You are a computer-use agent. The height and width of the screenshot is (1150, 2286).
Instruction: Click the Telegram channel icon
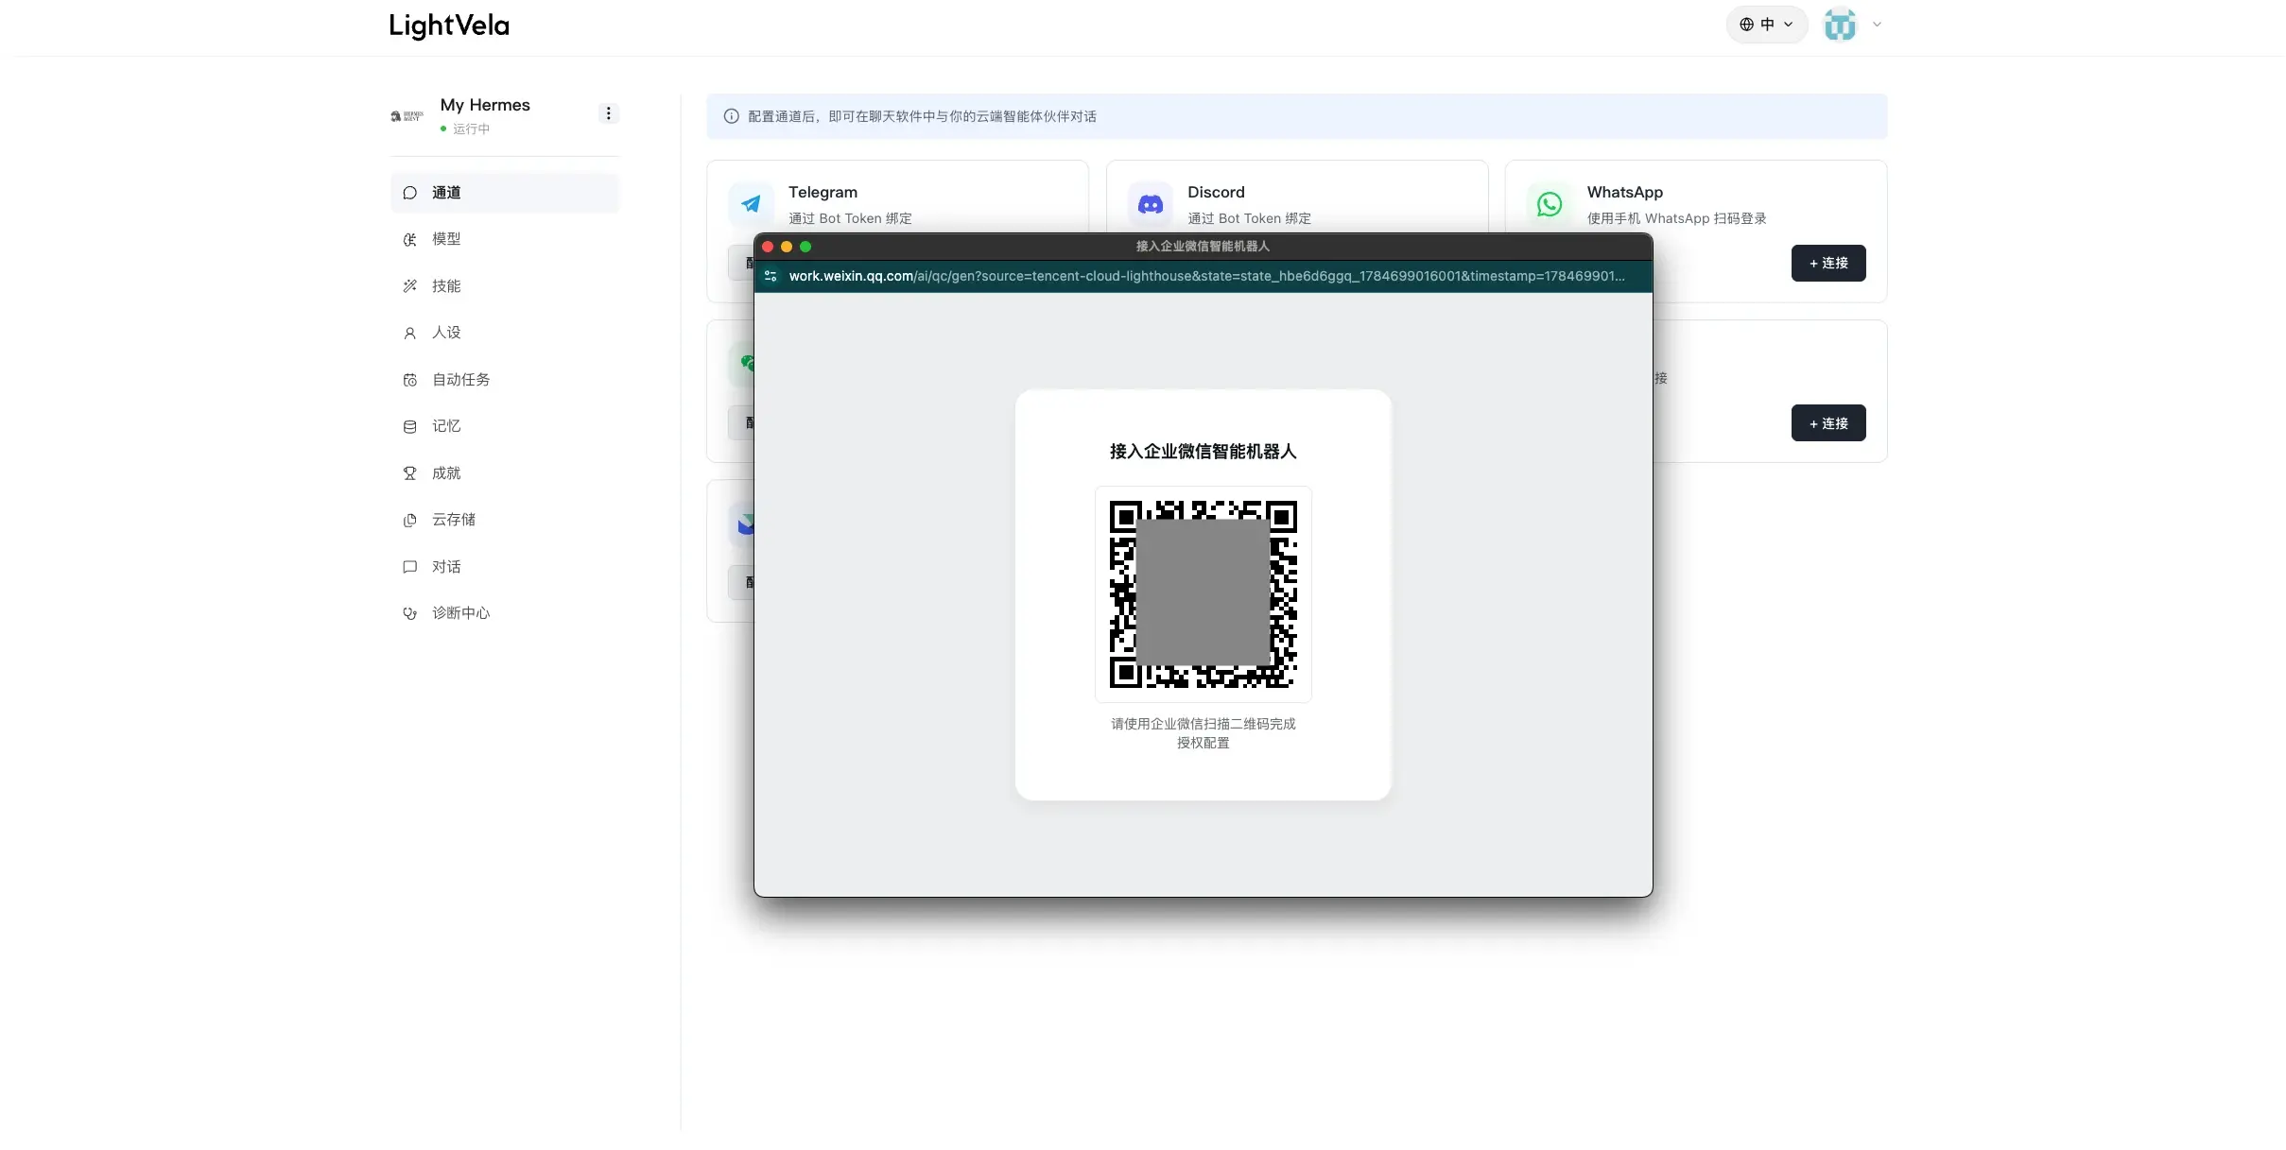pyautogui.click(x=751, y=204)
